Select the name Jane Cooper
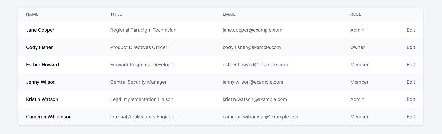Viewport: 442px width, 134px height. [x=40, y=30]
